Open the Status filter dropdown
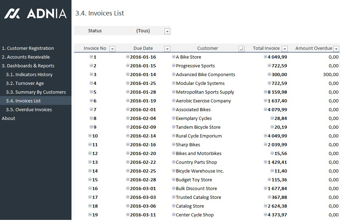The image size is (341, 222). (x=167, y=31)
